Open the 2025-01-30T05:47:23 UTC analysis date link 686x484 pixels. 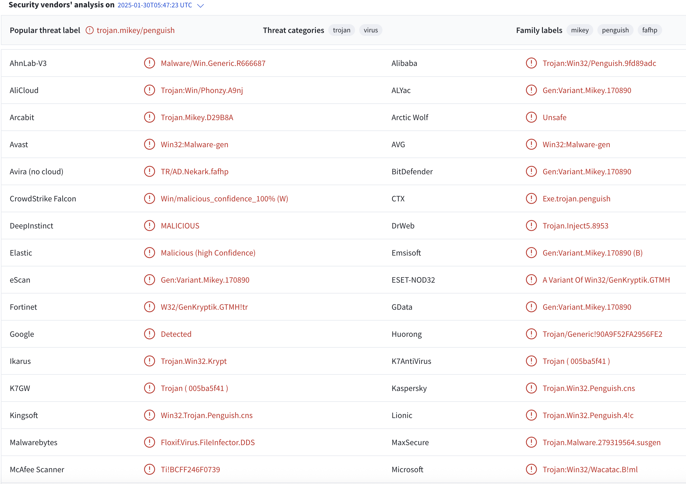pos(155,5)
